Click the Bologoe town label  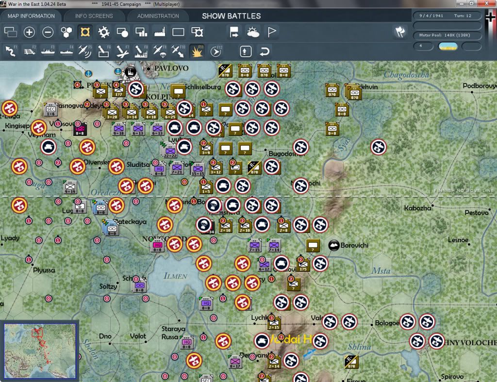(387, 323)
